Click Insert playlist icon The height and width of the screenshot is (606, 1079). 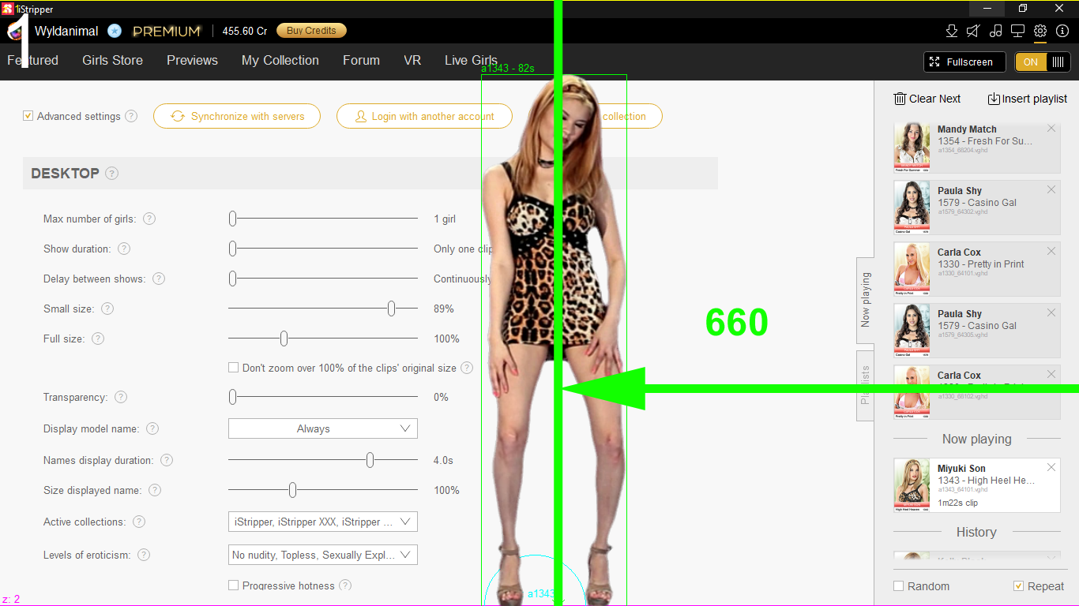[994, 99]
